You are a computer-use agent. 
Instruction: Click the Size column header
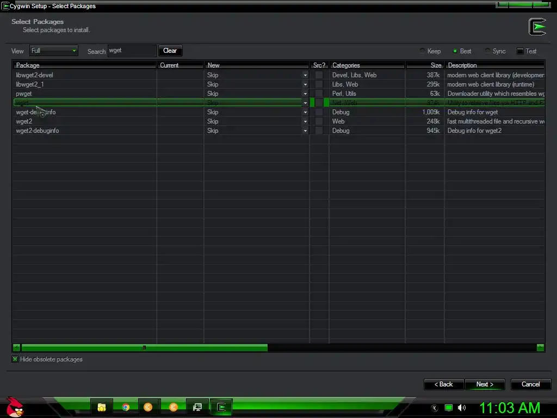pyautogui.click(x=425, y=65)
